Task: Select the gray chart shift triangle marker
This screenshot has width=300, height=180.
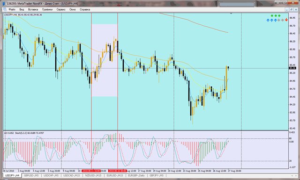Action: point(231,14)
